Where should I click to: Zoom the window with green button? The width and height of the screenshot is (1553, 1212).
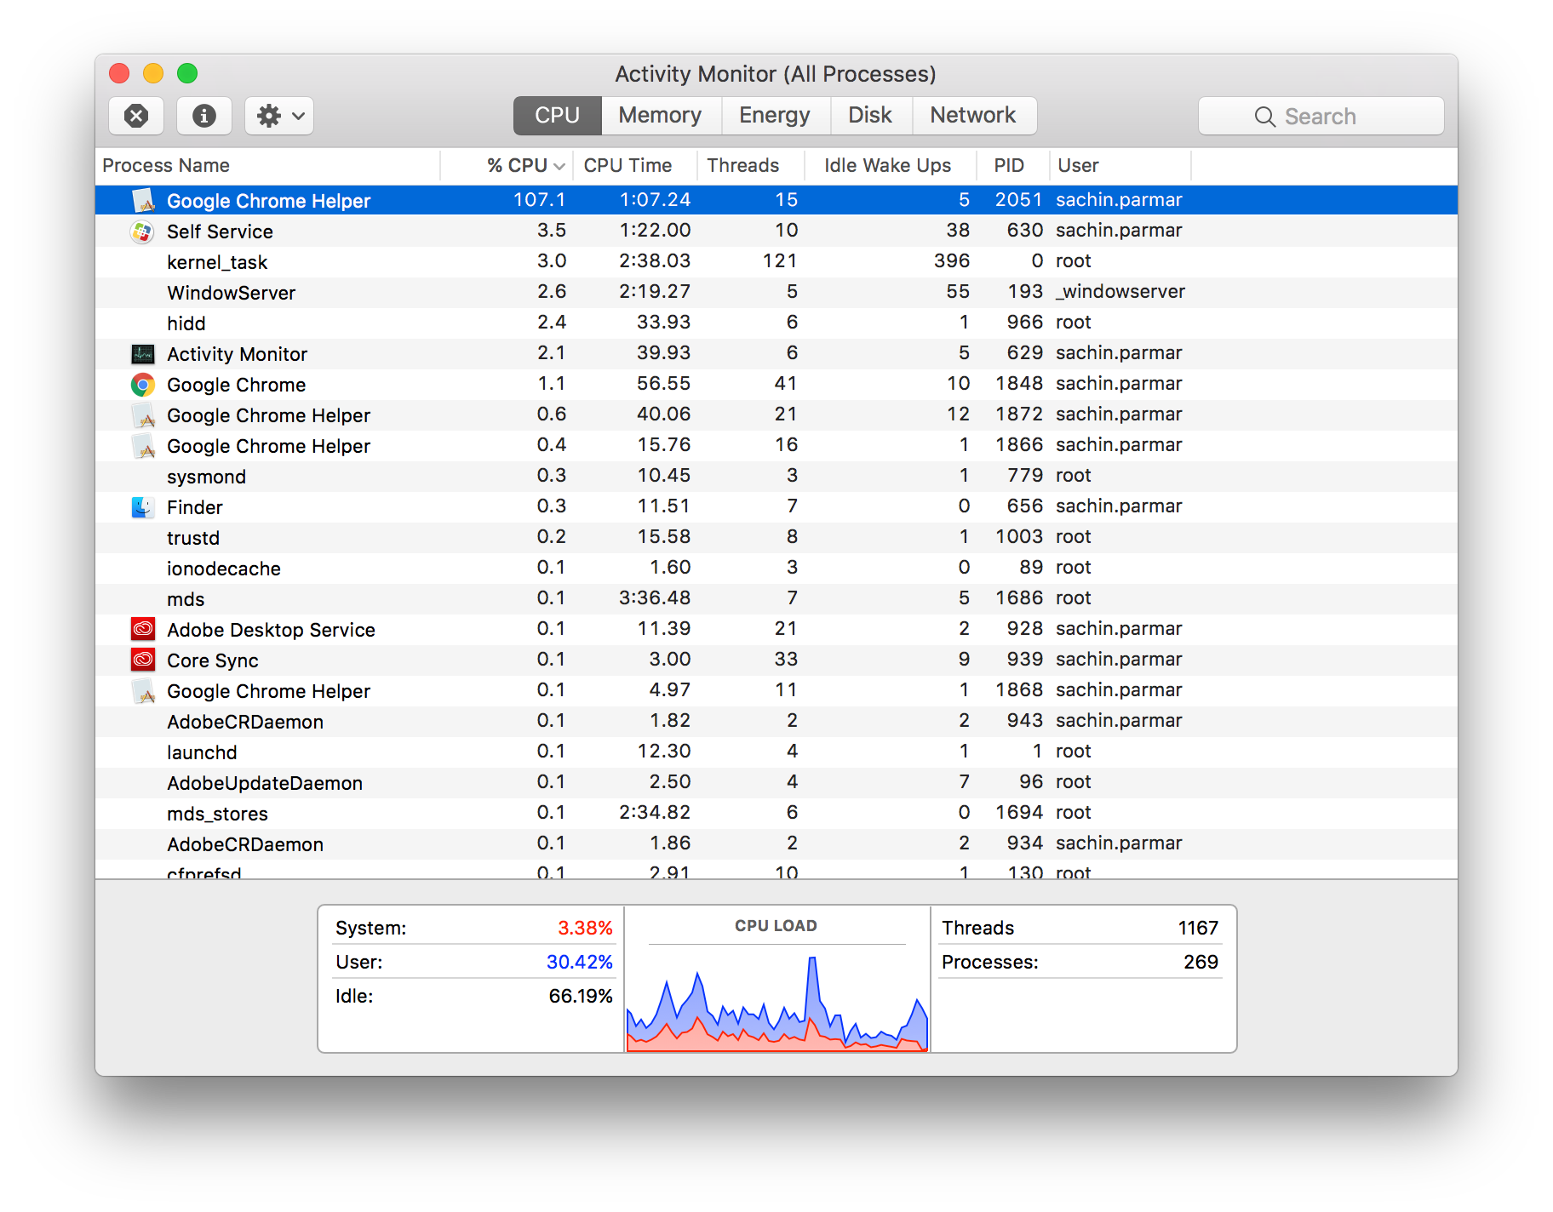pos(187,73)
